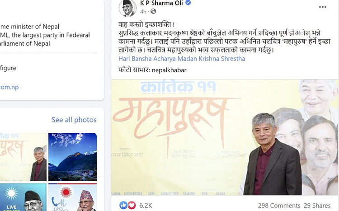Open the website link ending in com.np
Screen dimensions: 339x211
(x=9, y=87)
